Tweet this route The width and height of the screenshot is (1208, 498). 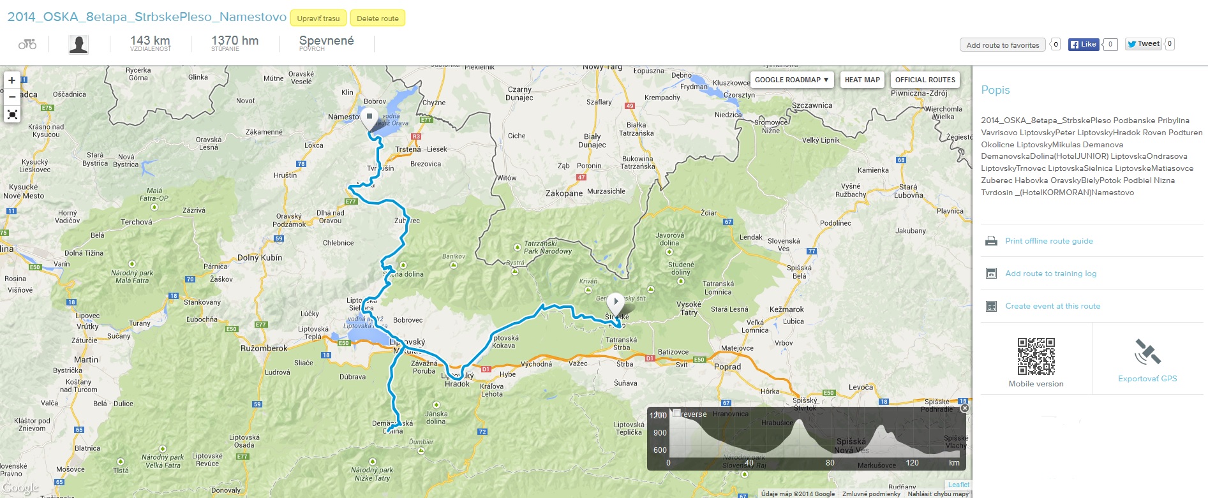1144,44
